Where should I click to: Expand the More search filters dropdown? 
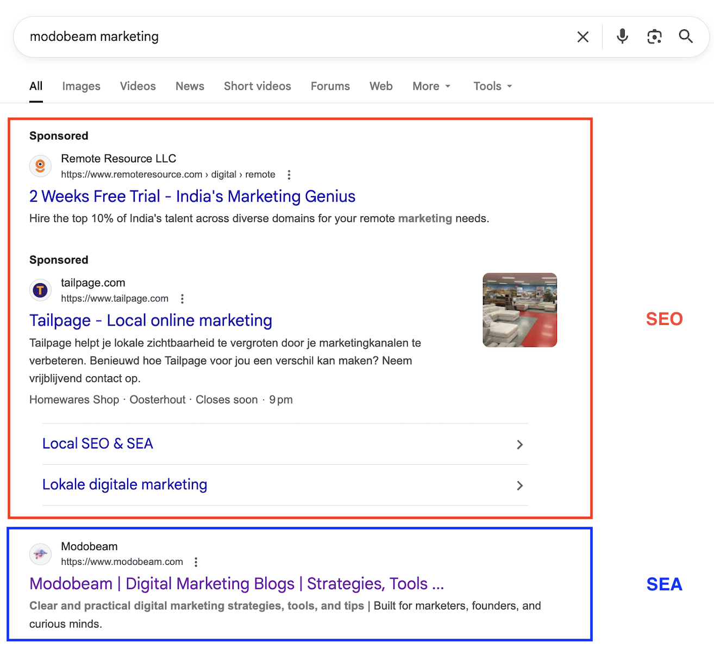point(431,86)
